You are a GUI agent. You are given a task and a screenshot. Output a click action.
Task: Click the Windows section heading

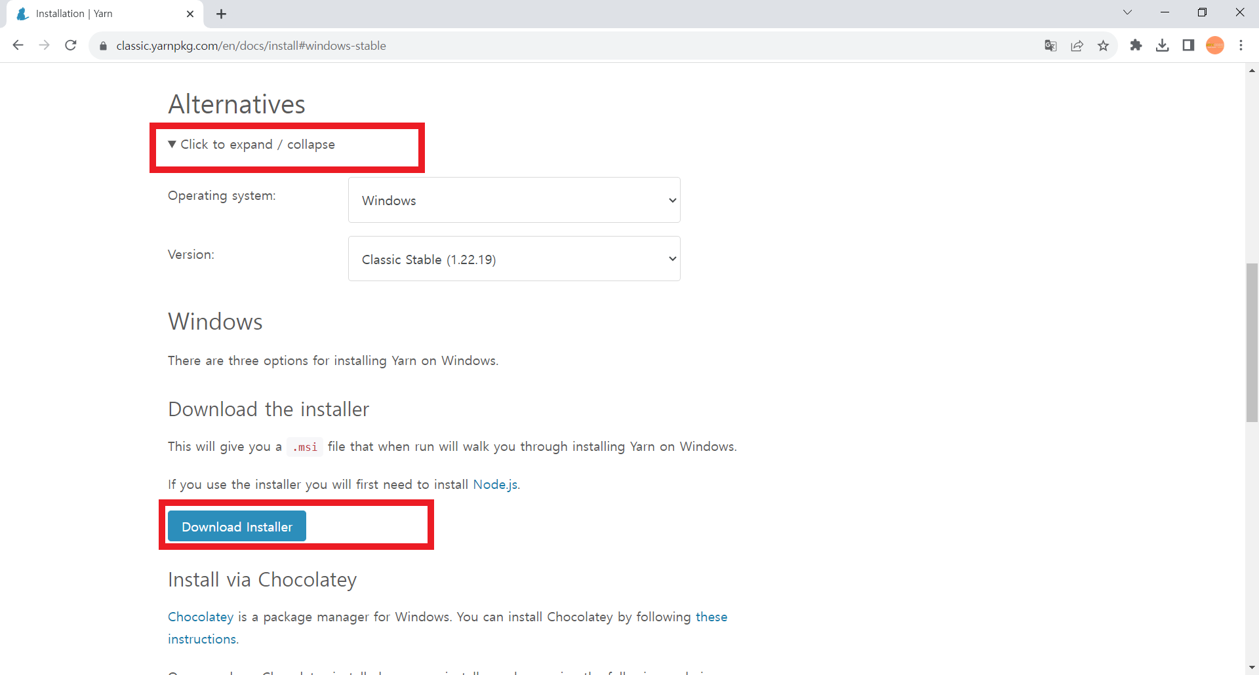point(215,322)
